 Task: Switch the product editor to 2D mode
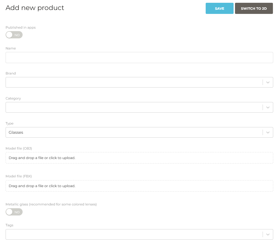pos(254,8)
